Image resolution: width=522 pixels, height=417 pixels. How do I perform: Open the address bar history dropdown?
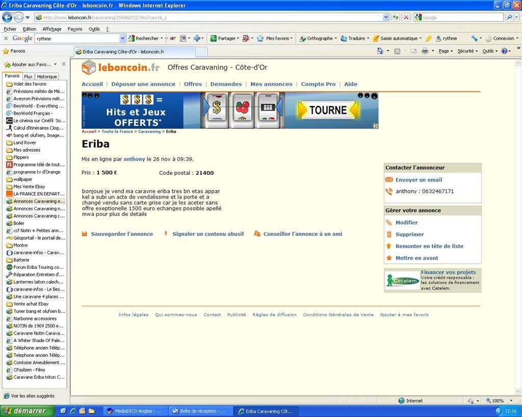coord(386,17)
